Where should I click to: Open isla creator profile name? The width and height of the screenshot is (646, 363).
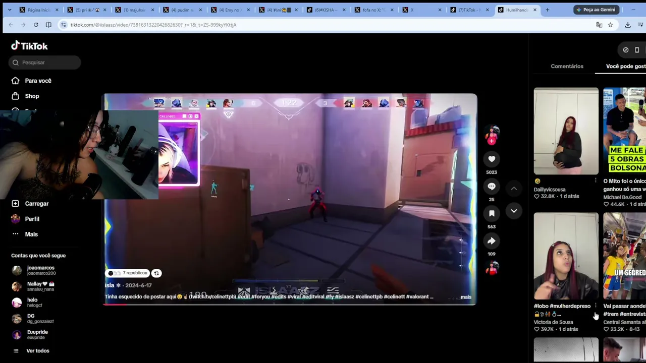110,285
